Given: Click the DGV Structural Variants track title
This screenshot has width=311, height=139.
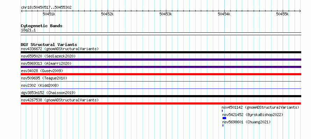Looking at the screenshot, I should 49,45.
